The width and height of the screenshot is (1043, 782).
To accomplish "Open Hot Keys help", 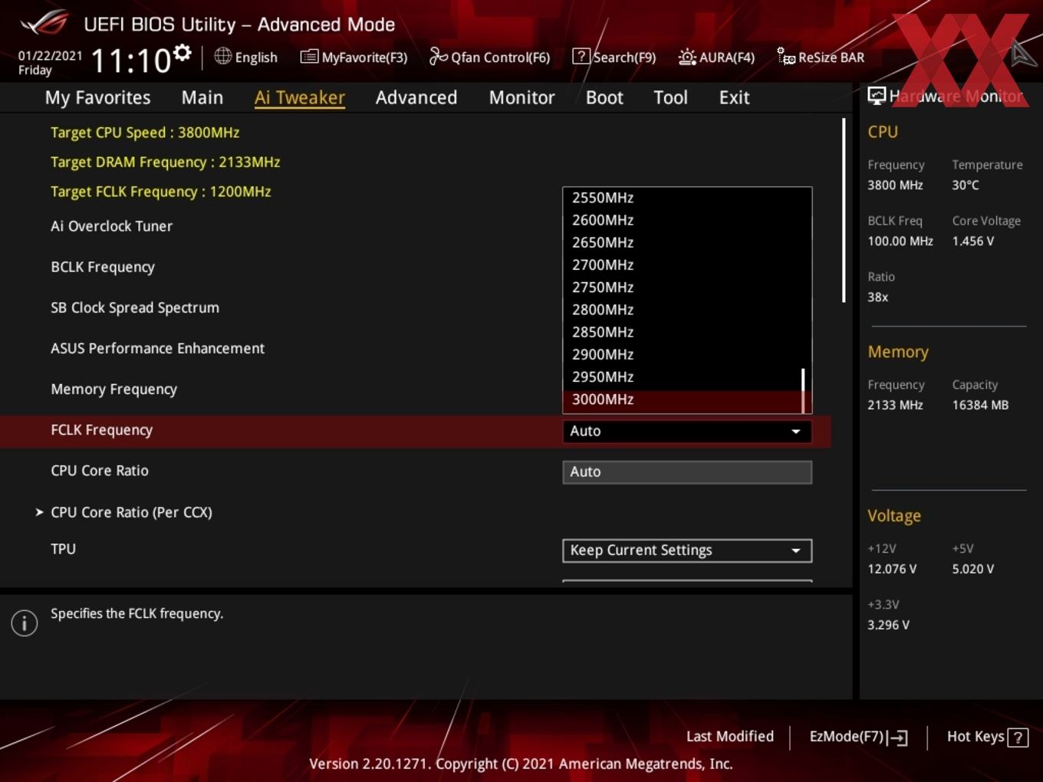I will click(987, 737).
